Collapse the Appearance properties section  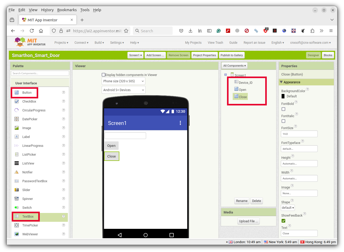281,82
